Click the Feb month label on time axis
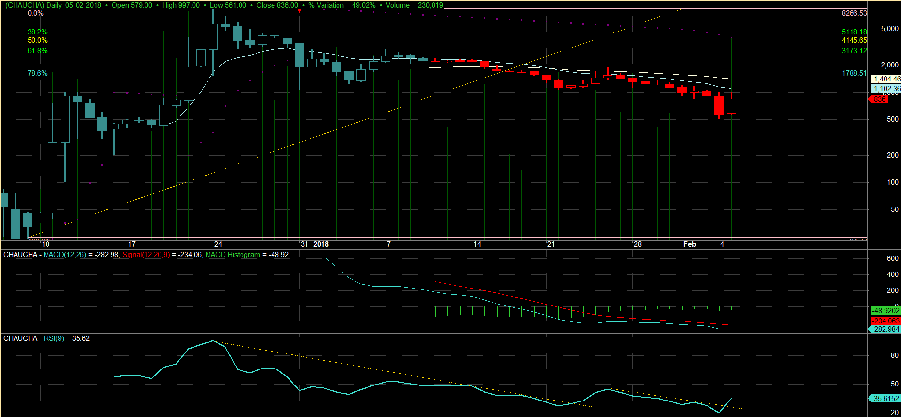 pos(690,244)
